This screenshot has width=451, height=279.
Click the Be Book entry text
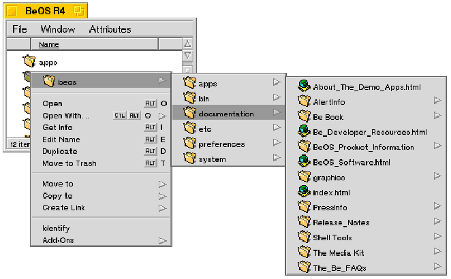pos(328,117)
